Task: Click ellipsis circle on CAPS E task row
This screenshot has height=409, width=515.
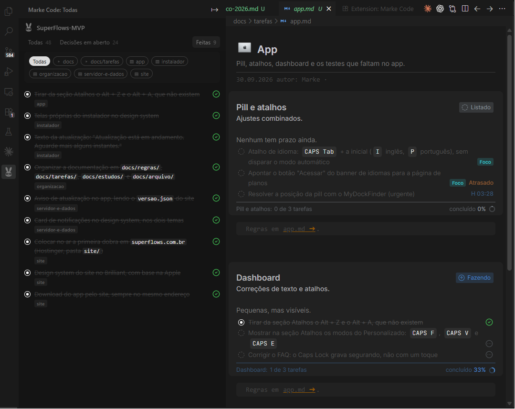Action: (489, 344)
